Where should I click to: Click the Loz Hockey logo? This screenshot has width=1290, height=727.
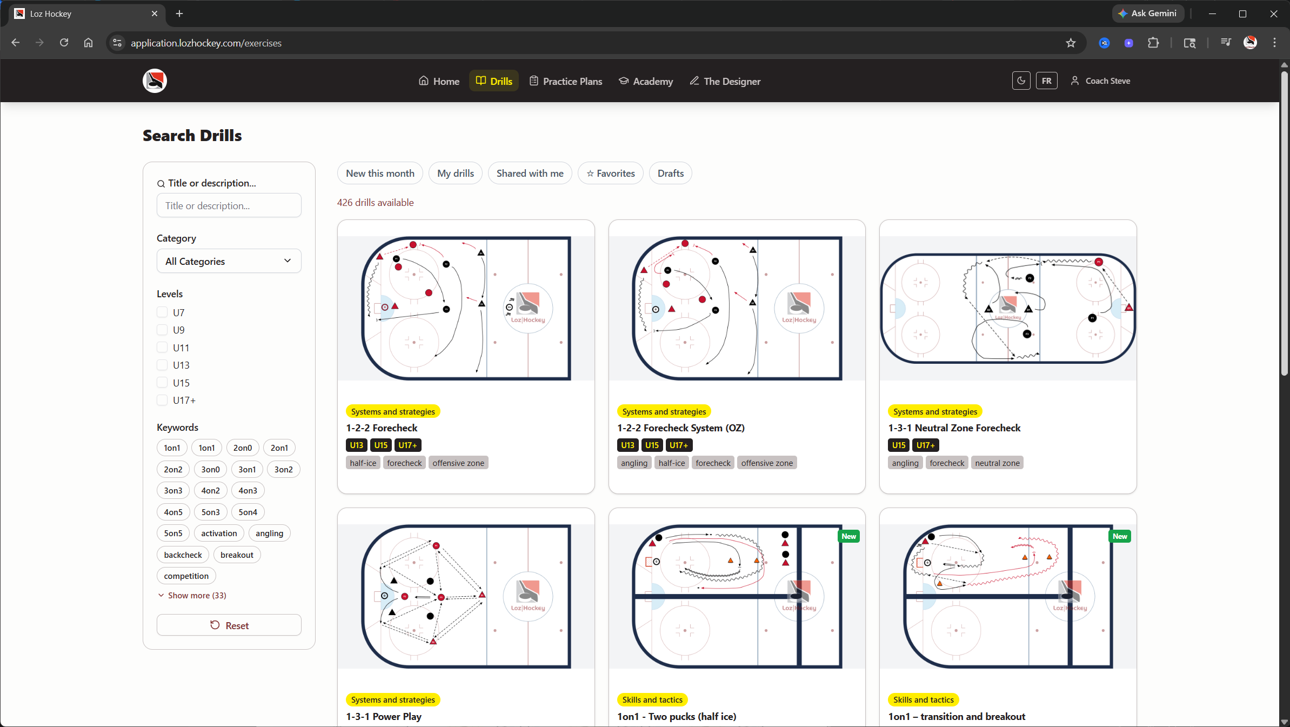click(x=155, y=81)
